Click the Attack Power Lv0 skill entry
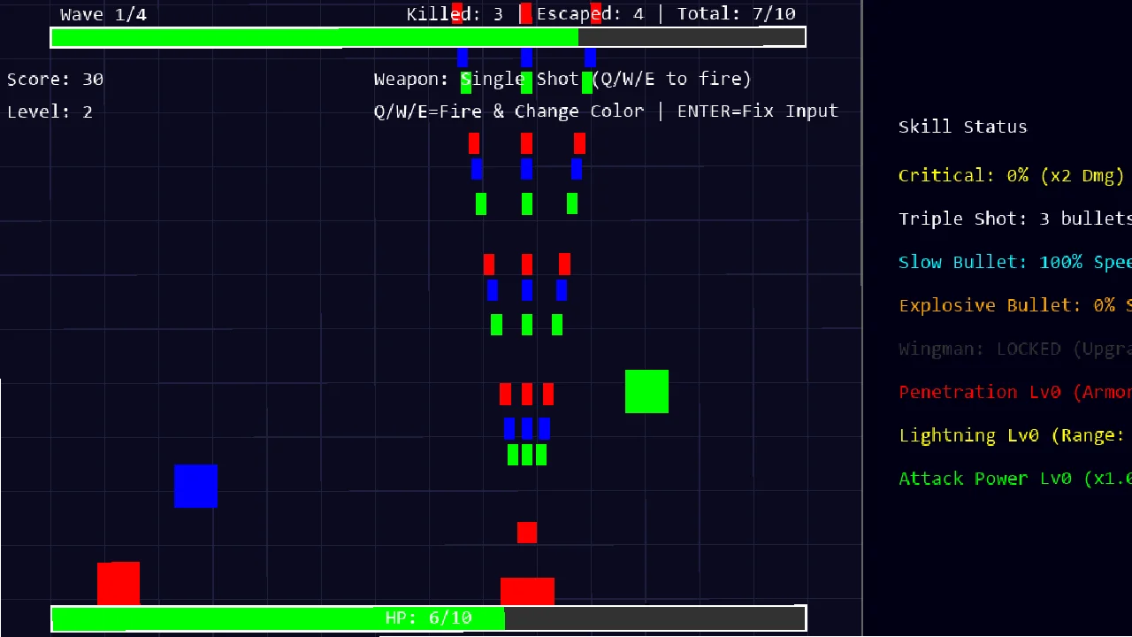 [x=1014, y=479]
